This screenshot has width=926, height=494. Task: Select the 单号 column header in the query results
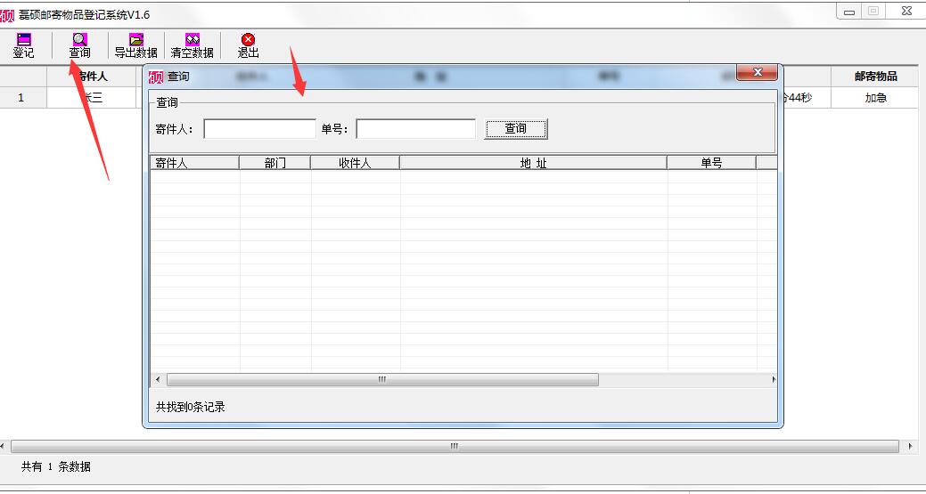(711, 163)
